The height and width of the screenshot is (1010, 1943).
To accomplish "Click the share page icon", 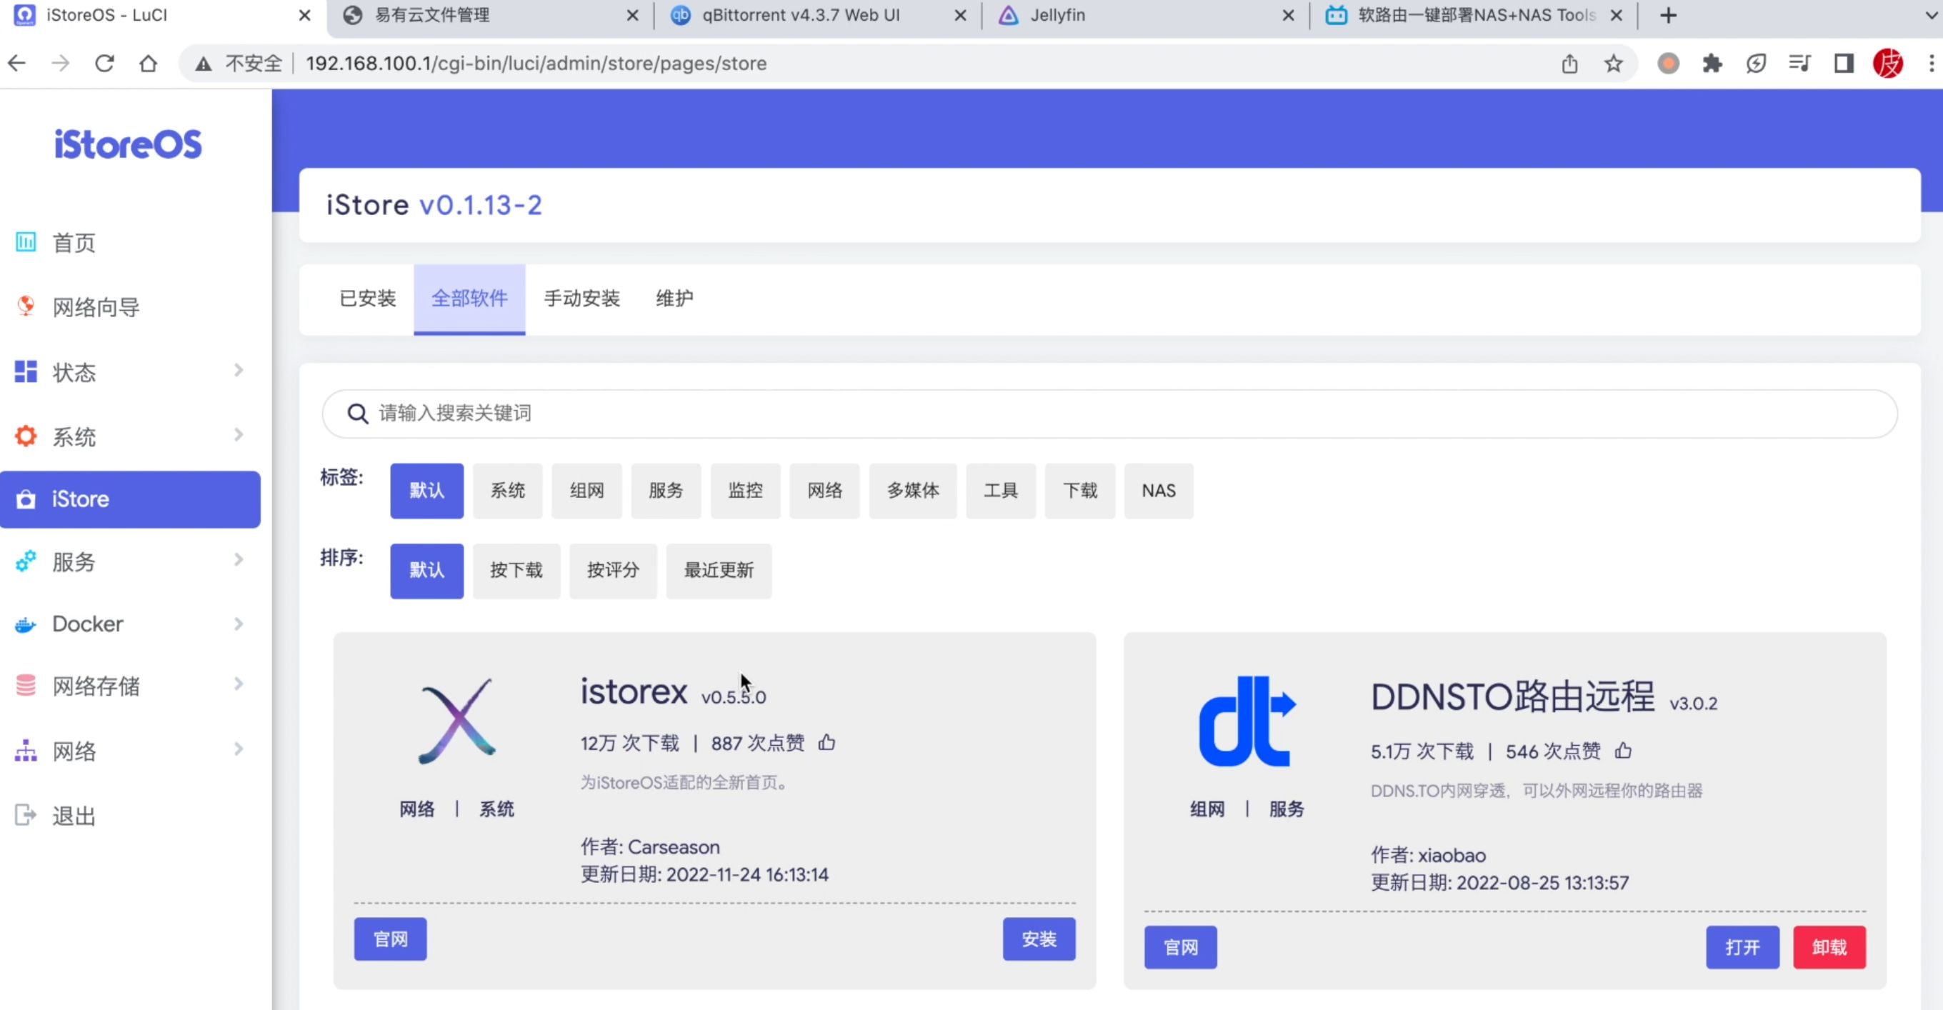I will coord(1569,64).
